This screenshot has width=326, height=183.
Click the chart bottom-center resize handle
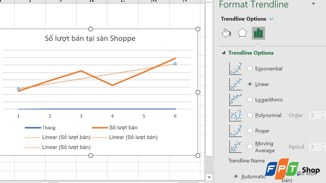(x=90, y=156)
